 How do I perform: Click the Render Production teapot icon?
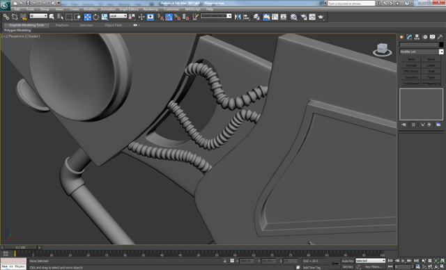[x=321, y=17]
